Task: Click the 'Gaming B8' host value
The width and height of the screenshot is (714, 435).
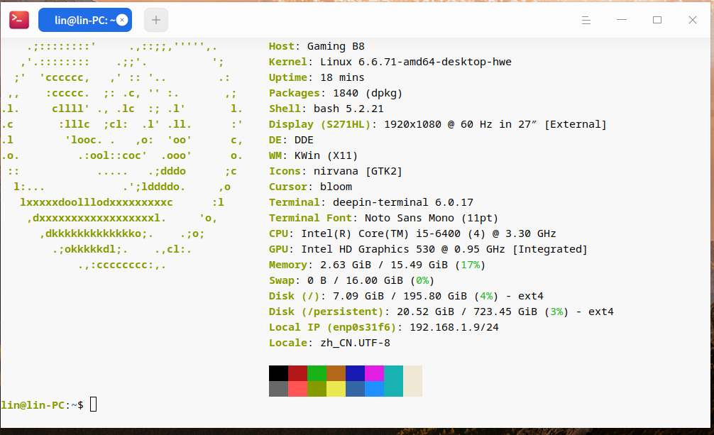Action: 336,46
